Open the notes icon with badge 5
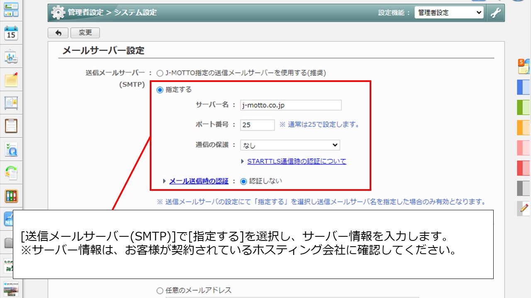The height and width of the screenshot is (298, 531). click(x=524, y=66)
